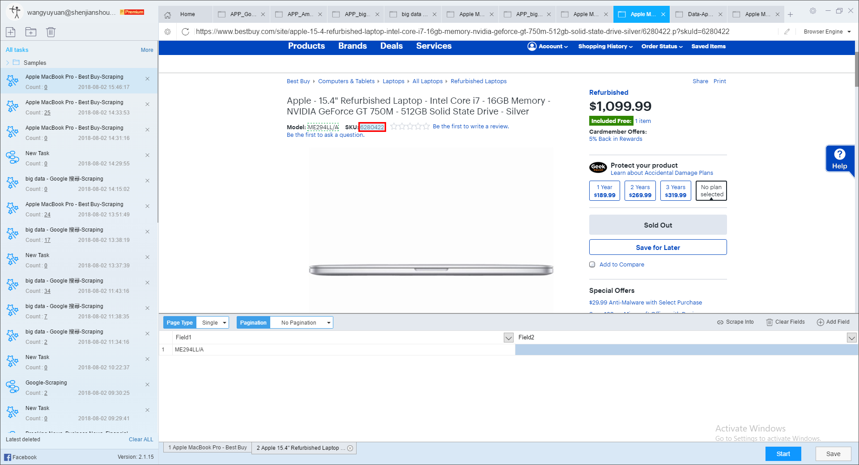Open Learn about Accidental Damage Plans link
Screen dimensions: 859x465
point(662,173)
